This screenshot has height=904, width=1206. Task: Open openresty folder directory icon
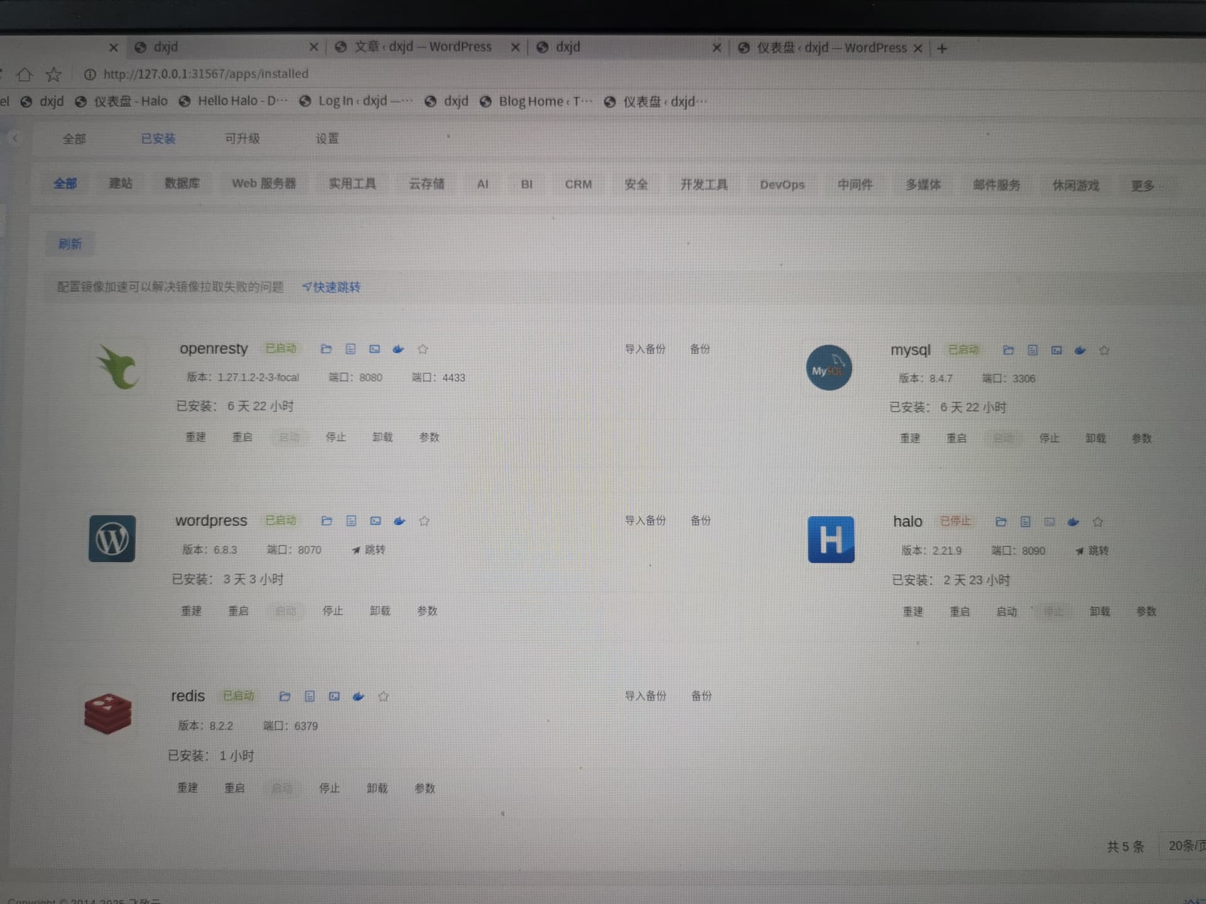[x=326, y=349]
